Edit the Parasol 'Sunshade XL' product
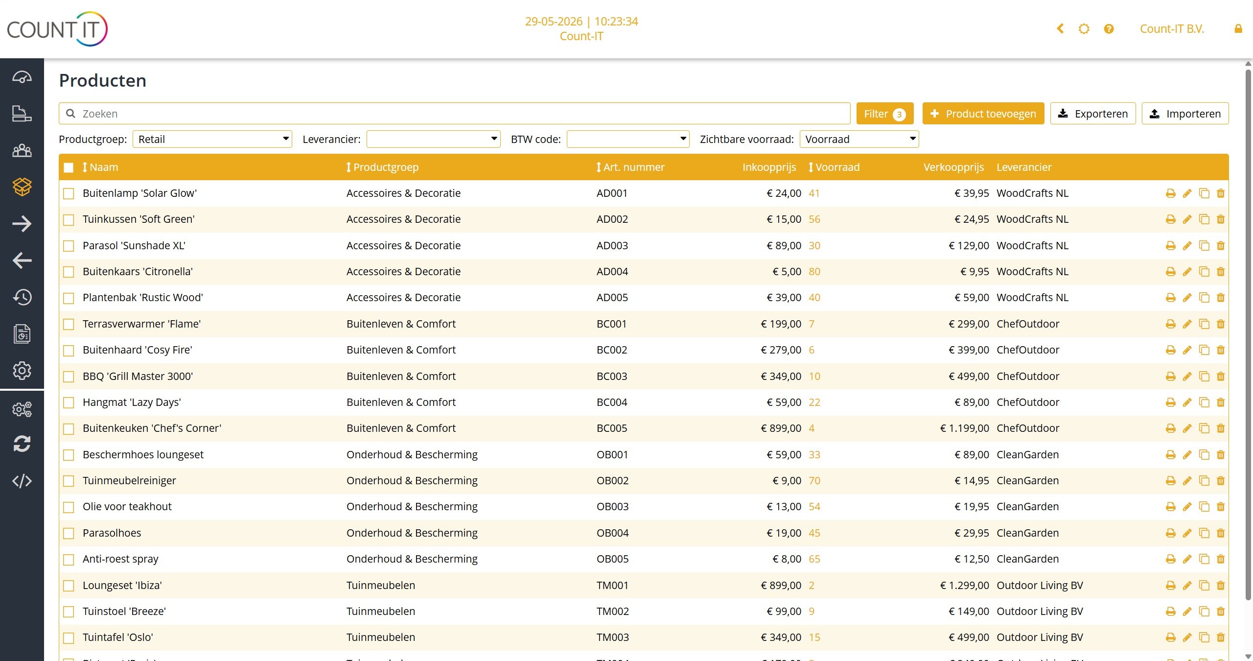This screenshot has width=1253, height=661. coord(1187,246)
